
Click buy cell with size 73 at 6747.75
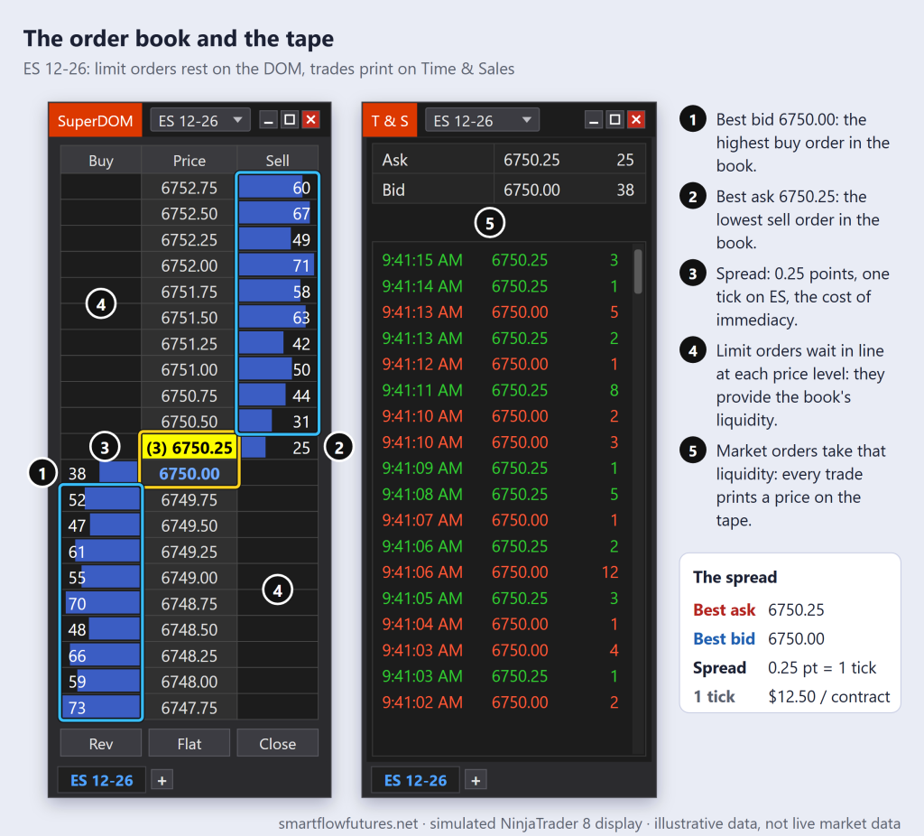pos(101,707)
